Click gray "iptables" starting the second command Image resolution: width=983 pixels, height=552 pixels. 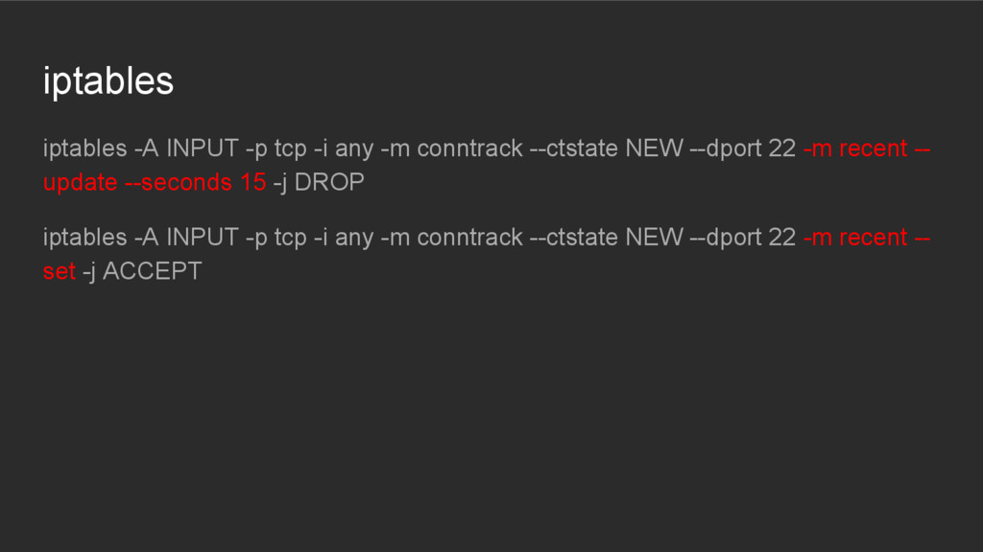(84, 238)
